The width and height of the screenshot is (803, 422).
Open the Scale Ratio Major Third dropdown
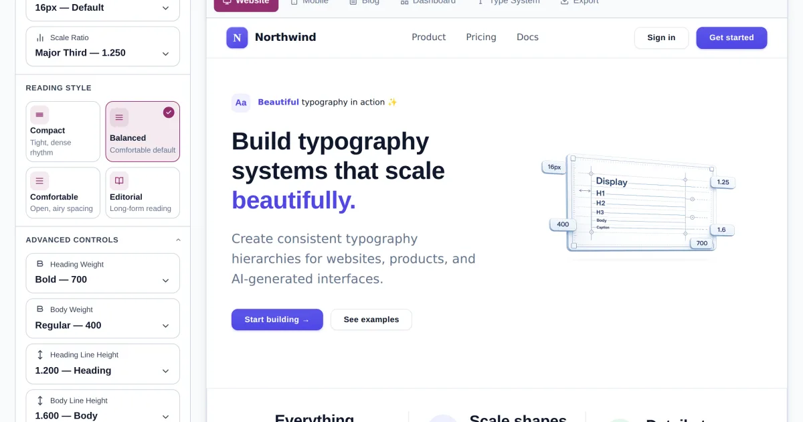tap(102, 46)
